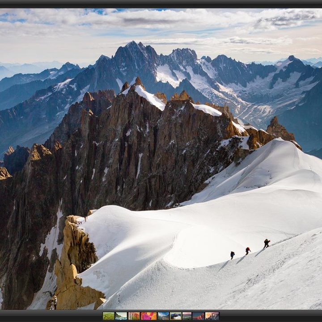Open the pink and orange flower thumbnail
322x322 pixels.
pyautogui.click(x=148, y=316)
